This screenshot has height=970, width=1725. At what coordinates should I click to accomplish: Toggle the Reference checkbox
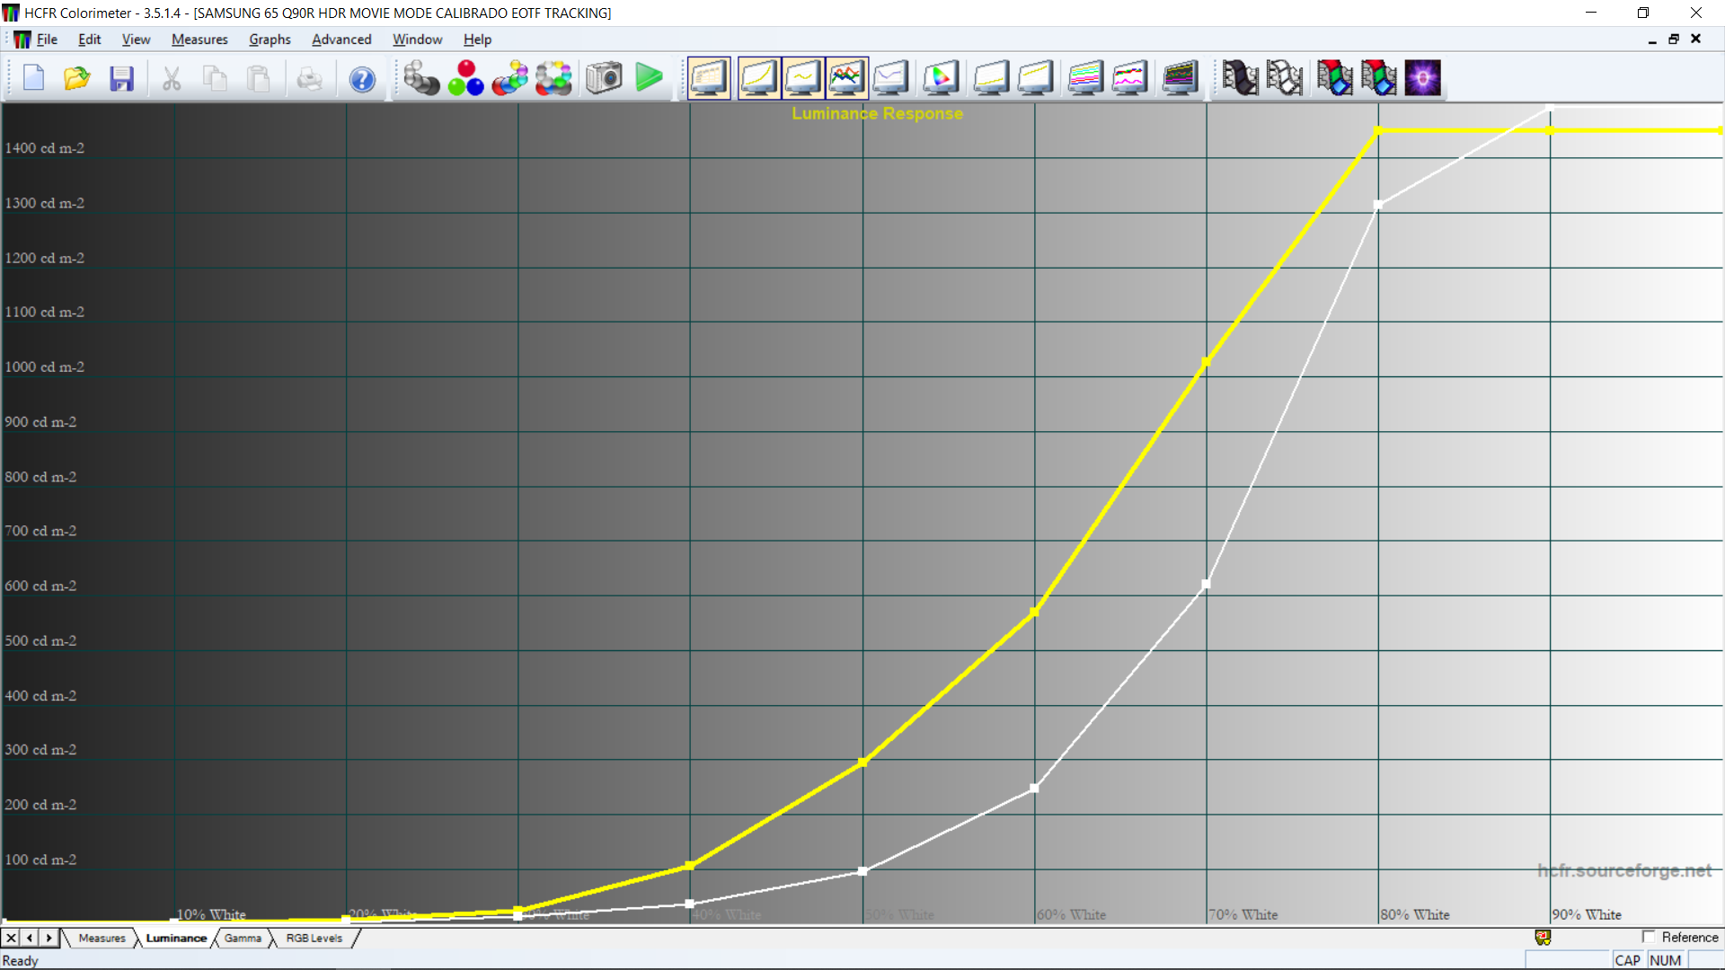pyautogui.click(x=1649, y=937)
